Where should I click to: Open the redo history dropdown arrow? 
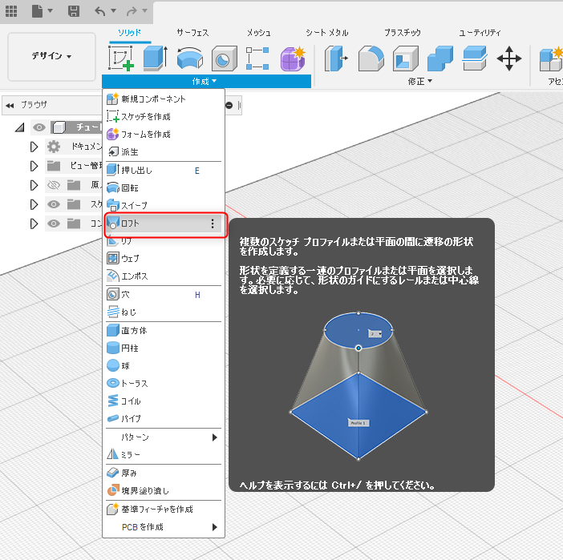coord(144,10)
